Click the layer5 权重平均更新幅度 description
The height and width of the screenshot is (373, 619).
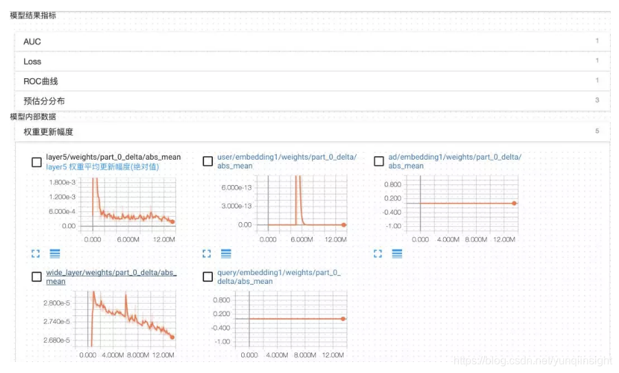pyautogui.click(x=102, y=167)
